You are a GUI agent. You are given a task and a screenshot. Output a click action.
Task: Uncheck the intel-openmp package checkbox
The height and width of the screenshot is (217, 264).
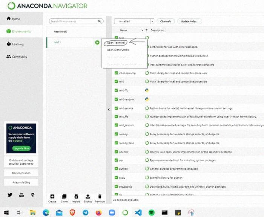pos(116,73)
